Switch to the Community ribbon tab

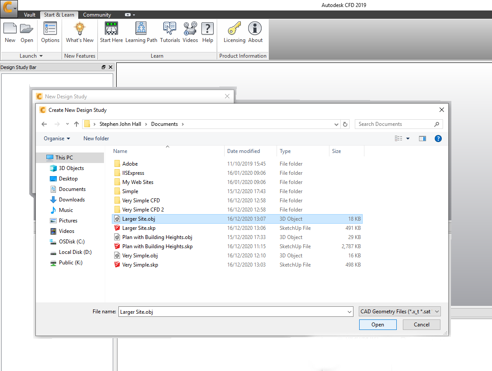97,15
